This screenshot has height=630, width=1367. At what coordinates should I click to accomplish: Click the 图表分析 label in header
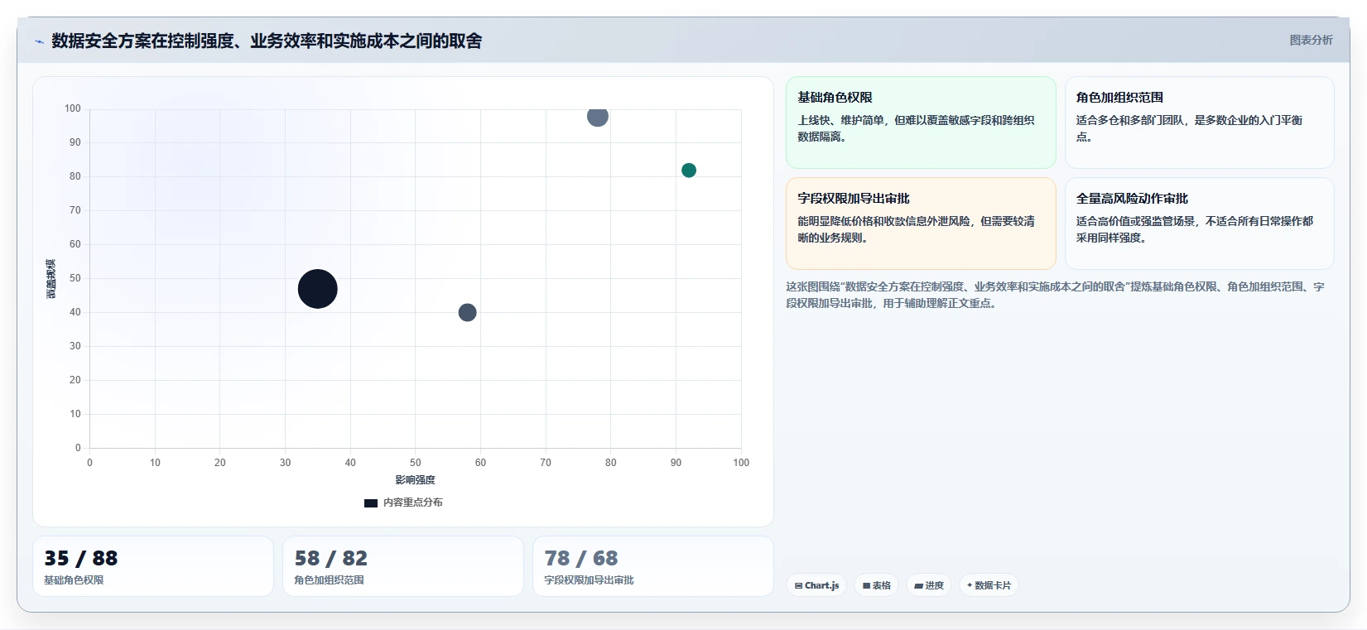(x=1311, y=40)
